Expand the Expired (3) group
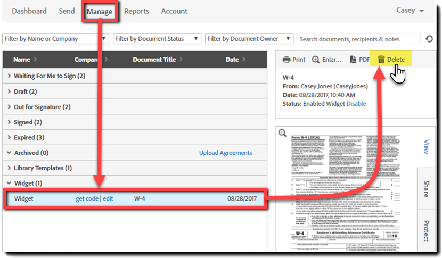This screenshot has height=258, width=442. click(9, 137)
